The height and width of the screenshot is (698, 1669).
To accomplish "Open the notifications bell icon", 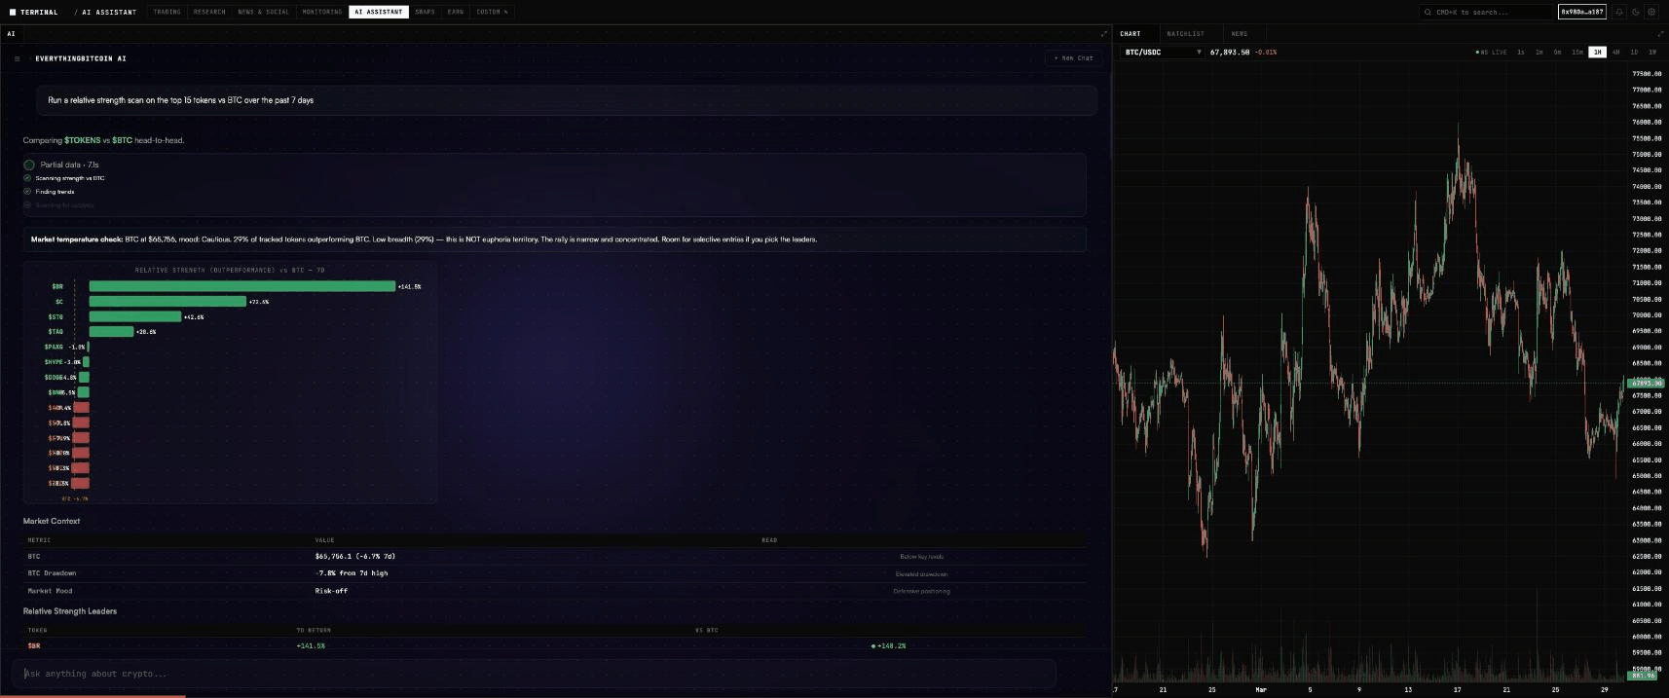I will click(1619, 12).
